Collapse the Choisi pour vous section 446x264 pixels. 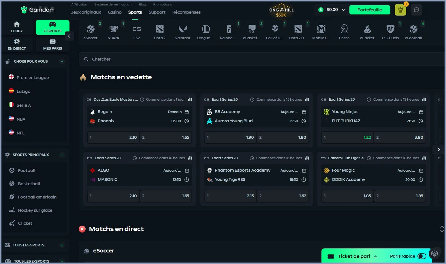pos(62,61)
